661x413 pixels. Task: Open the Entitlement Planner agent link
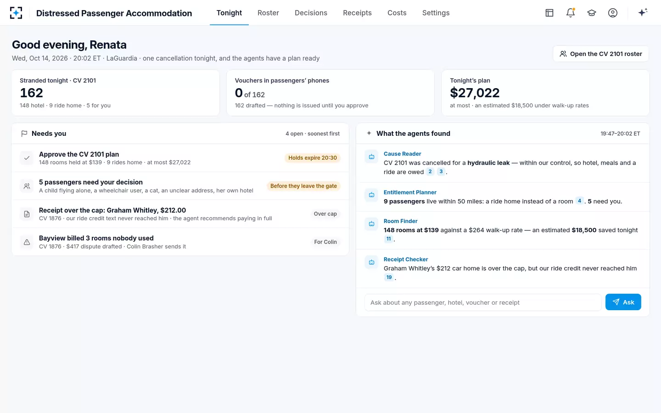pyautogui.click(x=410, y=192)
